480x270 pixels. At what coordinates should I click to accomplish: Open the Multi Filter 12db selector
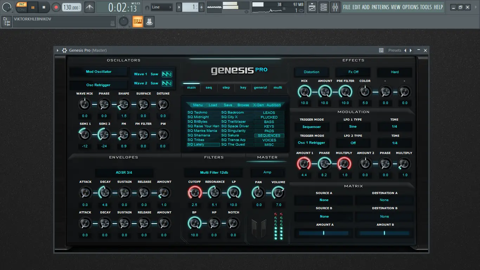(x=214, y=173)
